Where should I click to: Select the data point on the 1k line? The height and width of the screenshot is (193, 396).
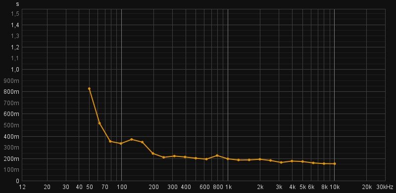click(x=228, y=159)
